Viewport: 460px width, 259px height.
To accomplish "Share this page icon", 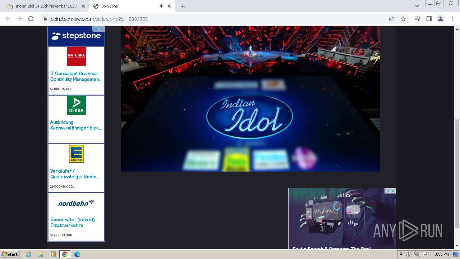I will (x=392, y=19).
